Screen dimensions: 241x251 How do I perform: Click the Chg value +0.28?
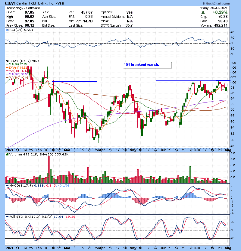pyautogui.click(x=223, y=17)
